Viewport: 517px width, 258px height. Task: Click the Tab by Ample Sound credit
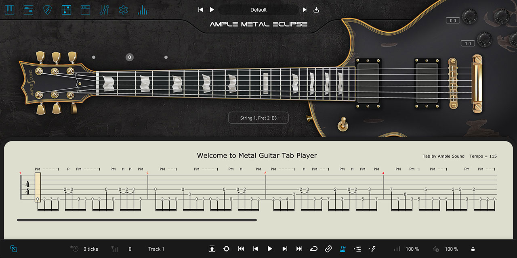tap(443, 156)
